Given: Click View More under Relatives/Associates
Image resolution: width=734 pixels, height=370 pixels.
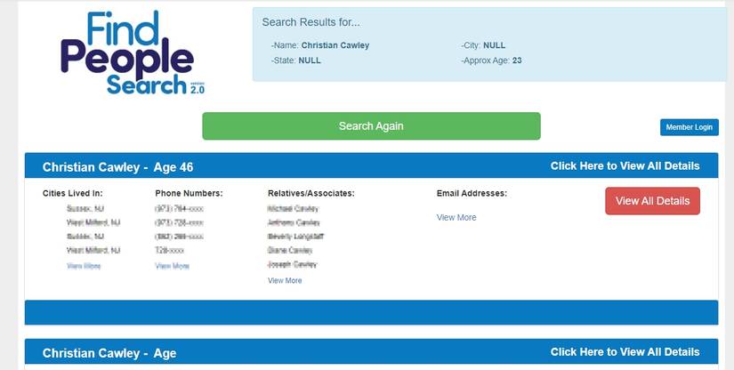Looking at the screenshot, I should [285, 281].
